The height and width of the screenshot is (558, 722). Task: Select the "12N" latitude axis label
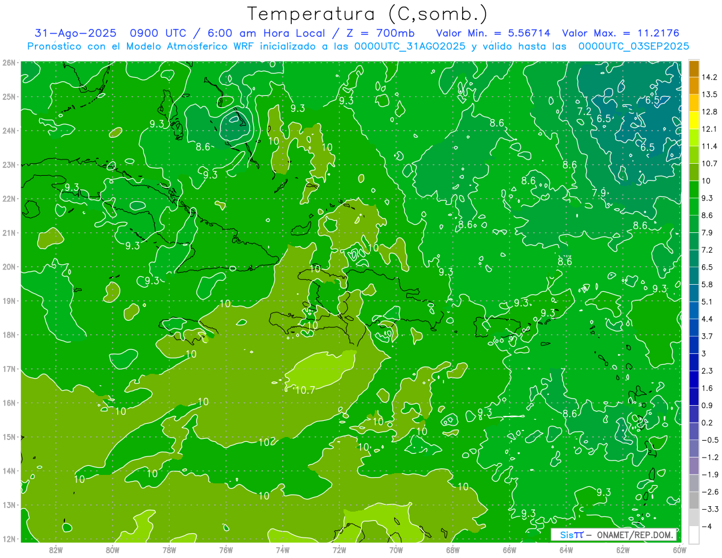tap(9, 539)
